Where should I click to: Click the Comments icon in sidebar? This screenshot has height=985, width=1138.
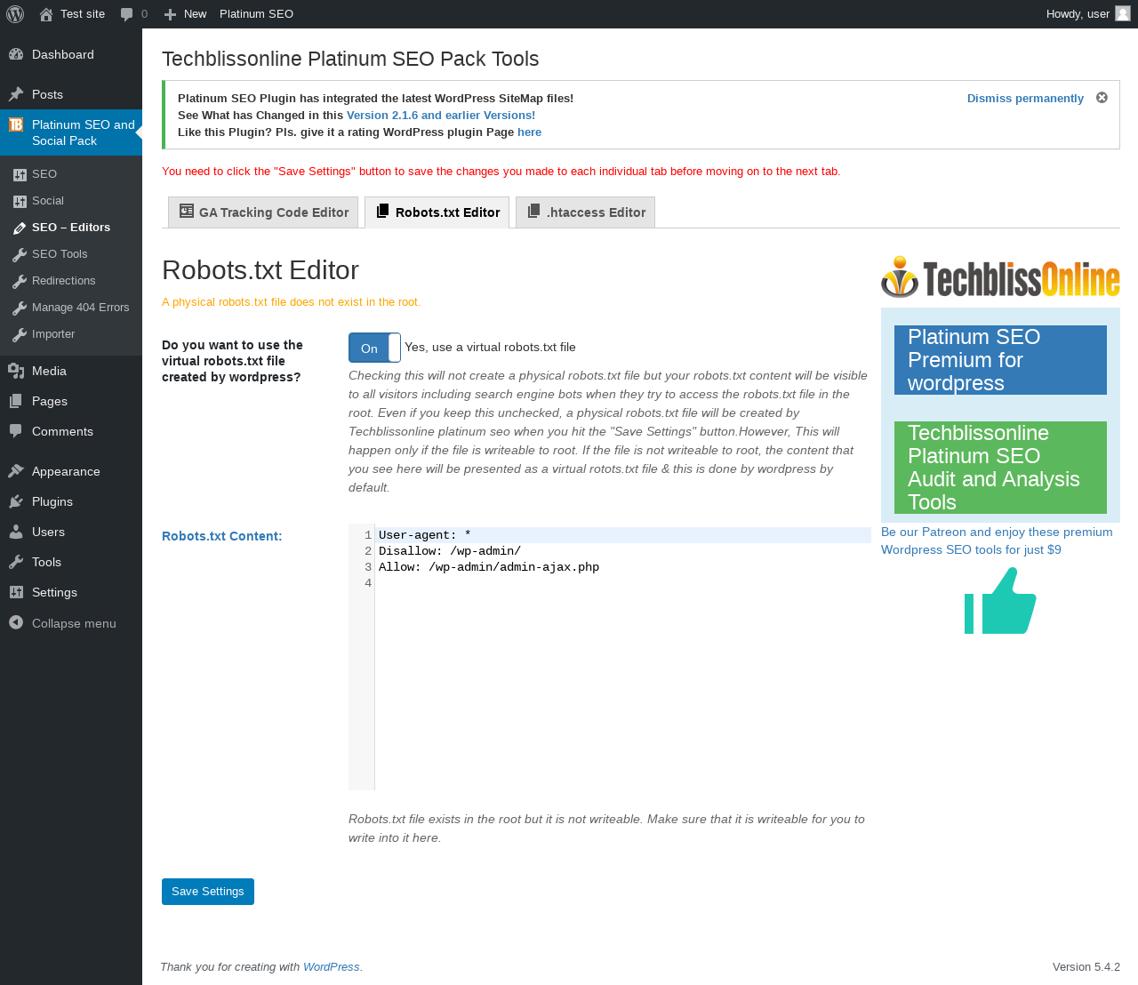16,431
